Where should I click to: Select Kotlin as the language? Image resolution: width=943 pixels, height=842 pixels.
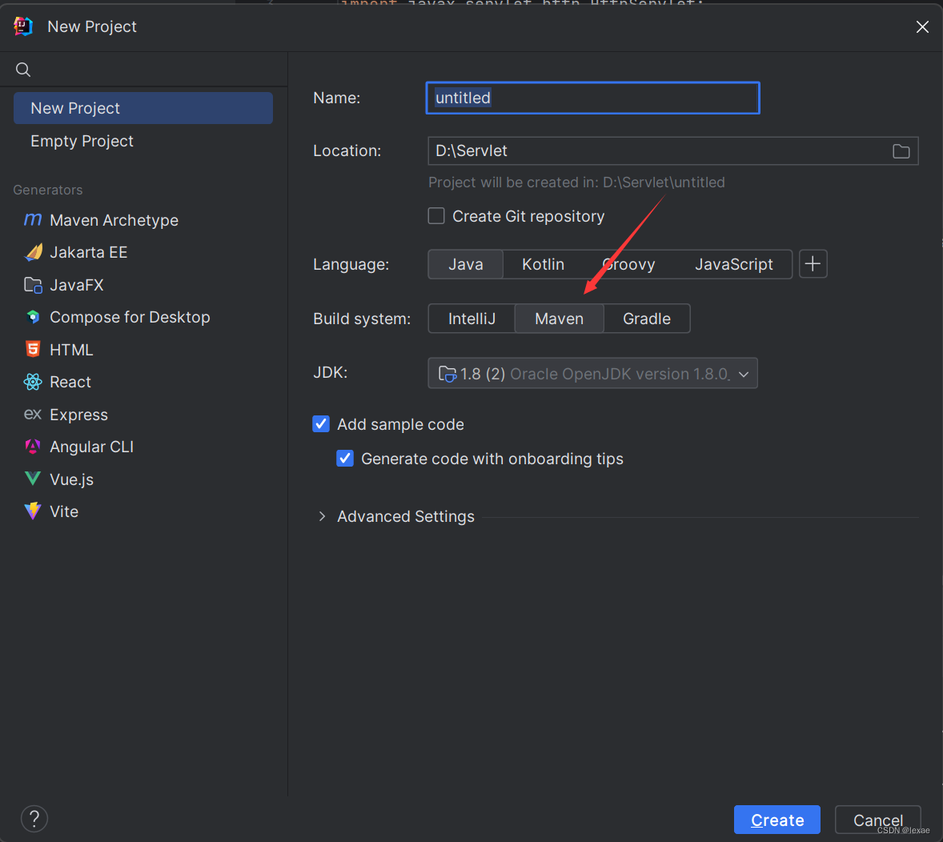pos(543,264)
